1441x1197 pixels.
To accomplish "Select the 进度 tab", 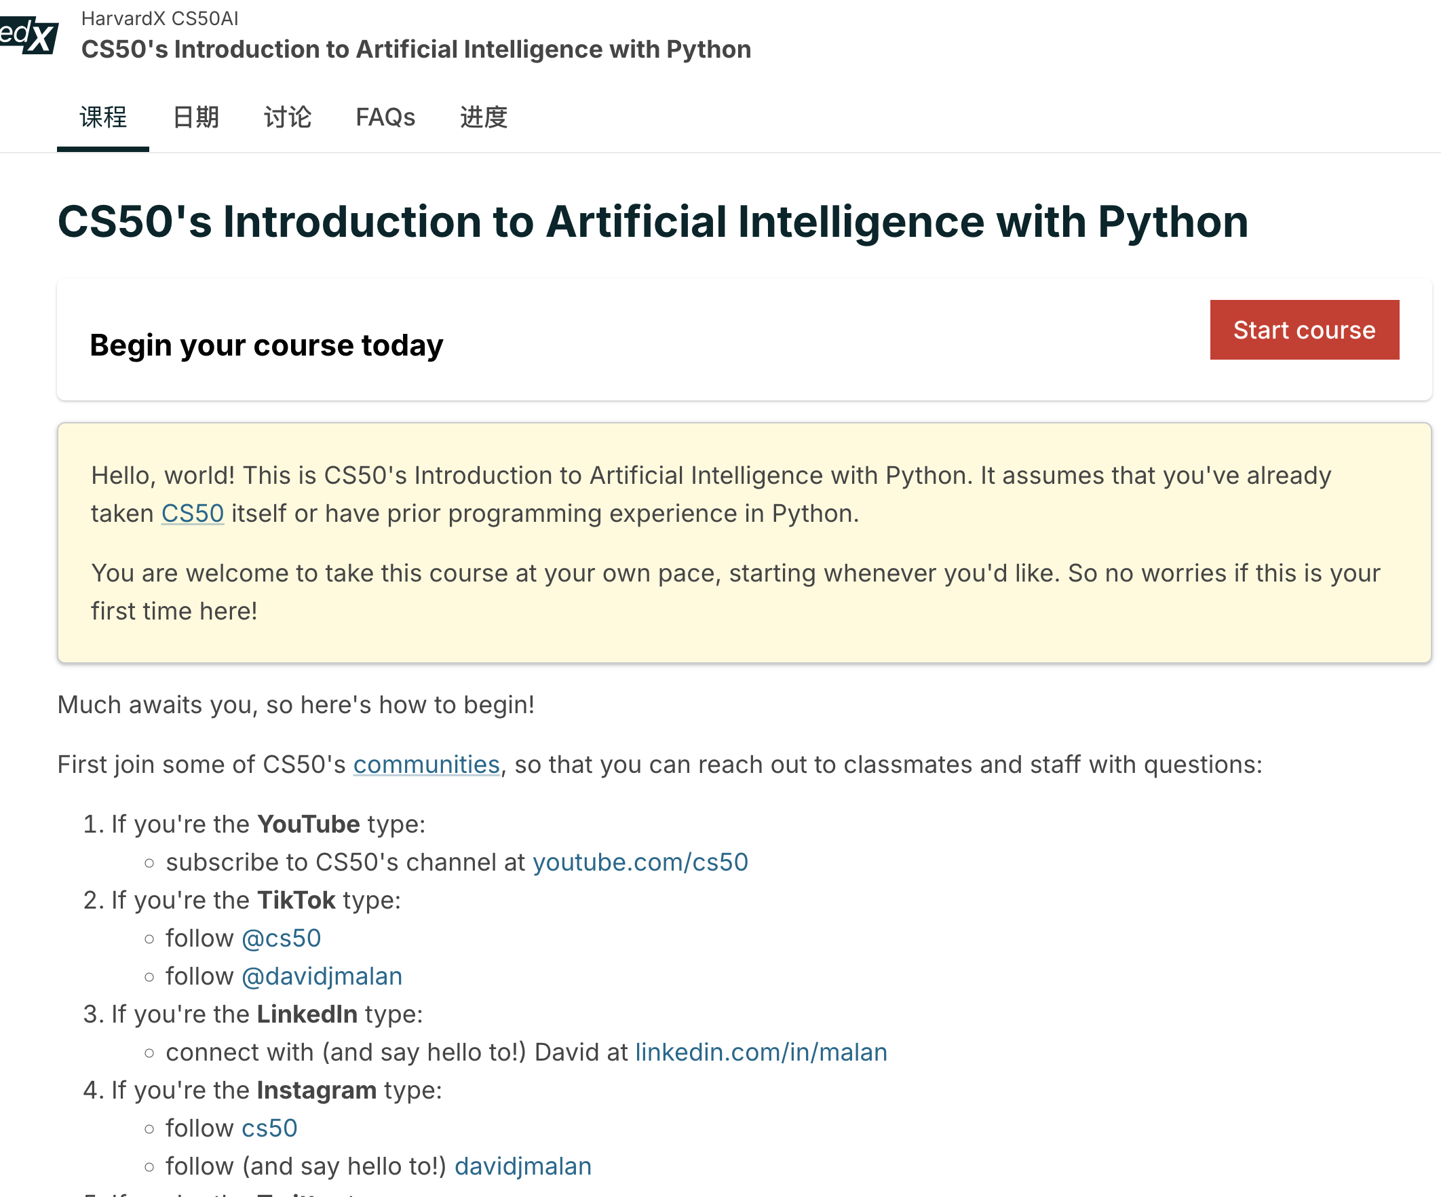I will 484,117.
